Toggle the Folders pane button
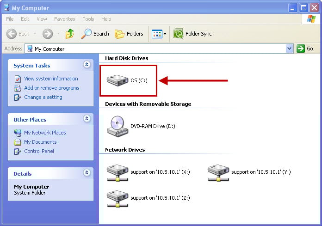Viewport: 322px width, 226px height. tap(129, 34)
